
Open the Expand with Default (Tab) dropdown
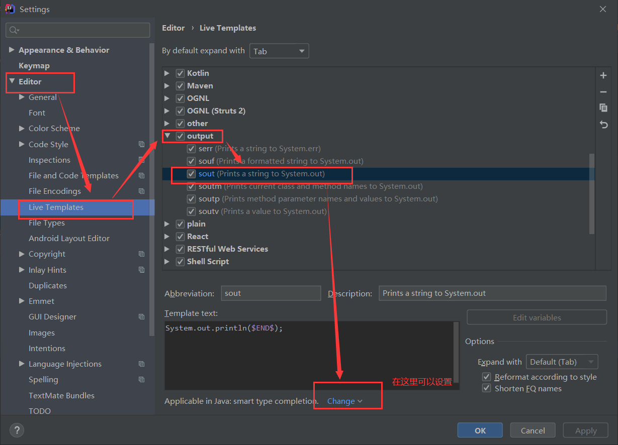[562, 362]
